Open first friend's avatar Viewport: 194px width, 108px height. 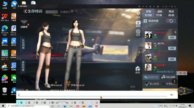coord(148,34)
